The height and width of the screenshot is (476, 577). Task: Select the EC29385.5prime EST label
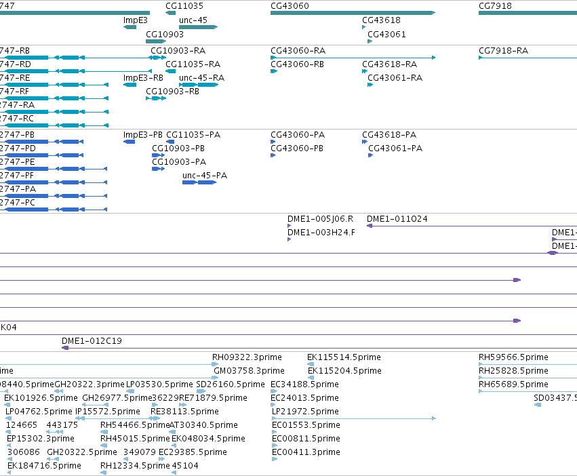click(x=193, y=452)
